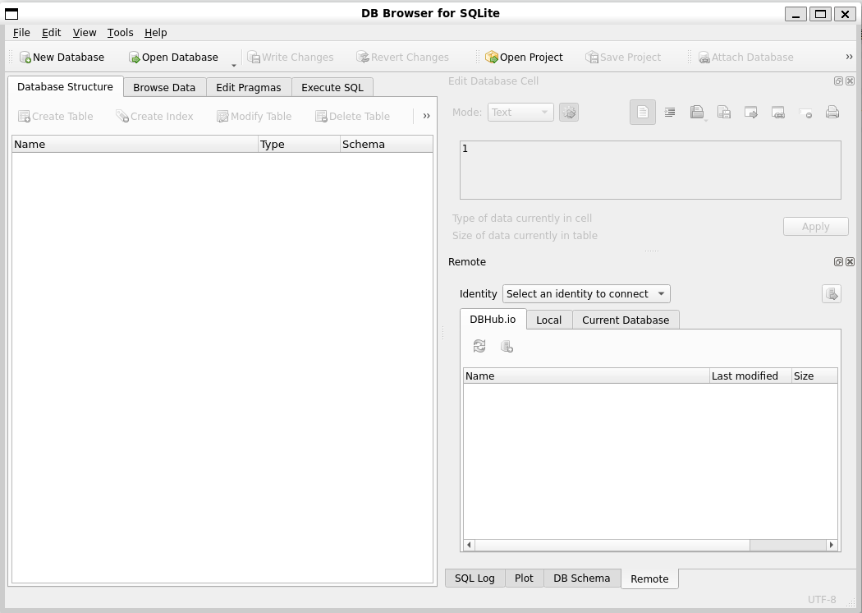Click the horizontal scrollbar in Remote panel
Viewport: 862px width, 613px height.
[x=608, y=545]
